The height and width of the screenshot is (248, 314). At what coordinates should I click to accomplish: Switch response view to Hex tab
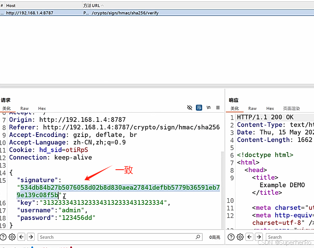pyautogui.click(x=270, y=108)
